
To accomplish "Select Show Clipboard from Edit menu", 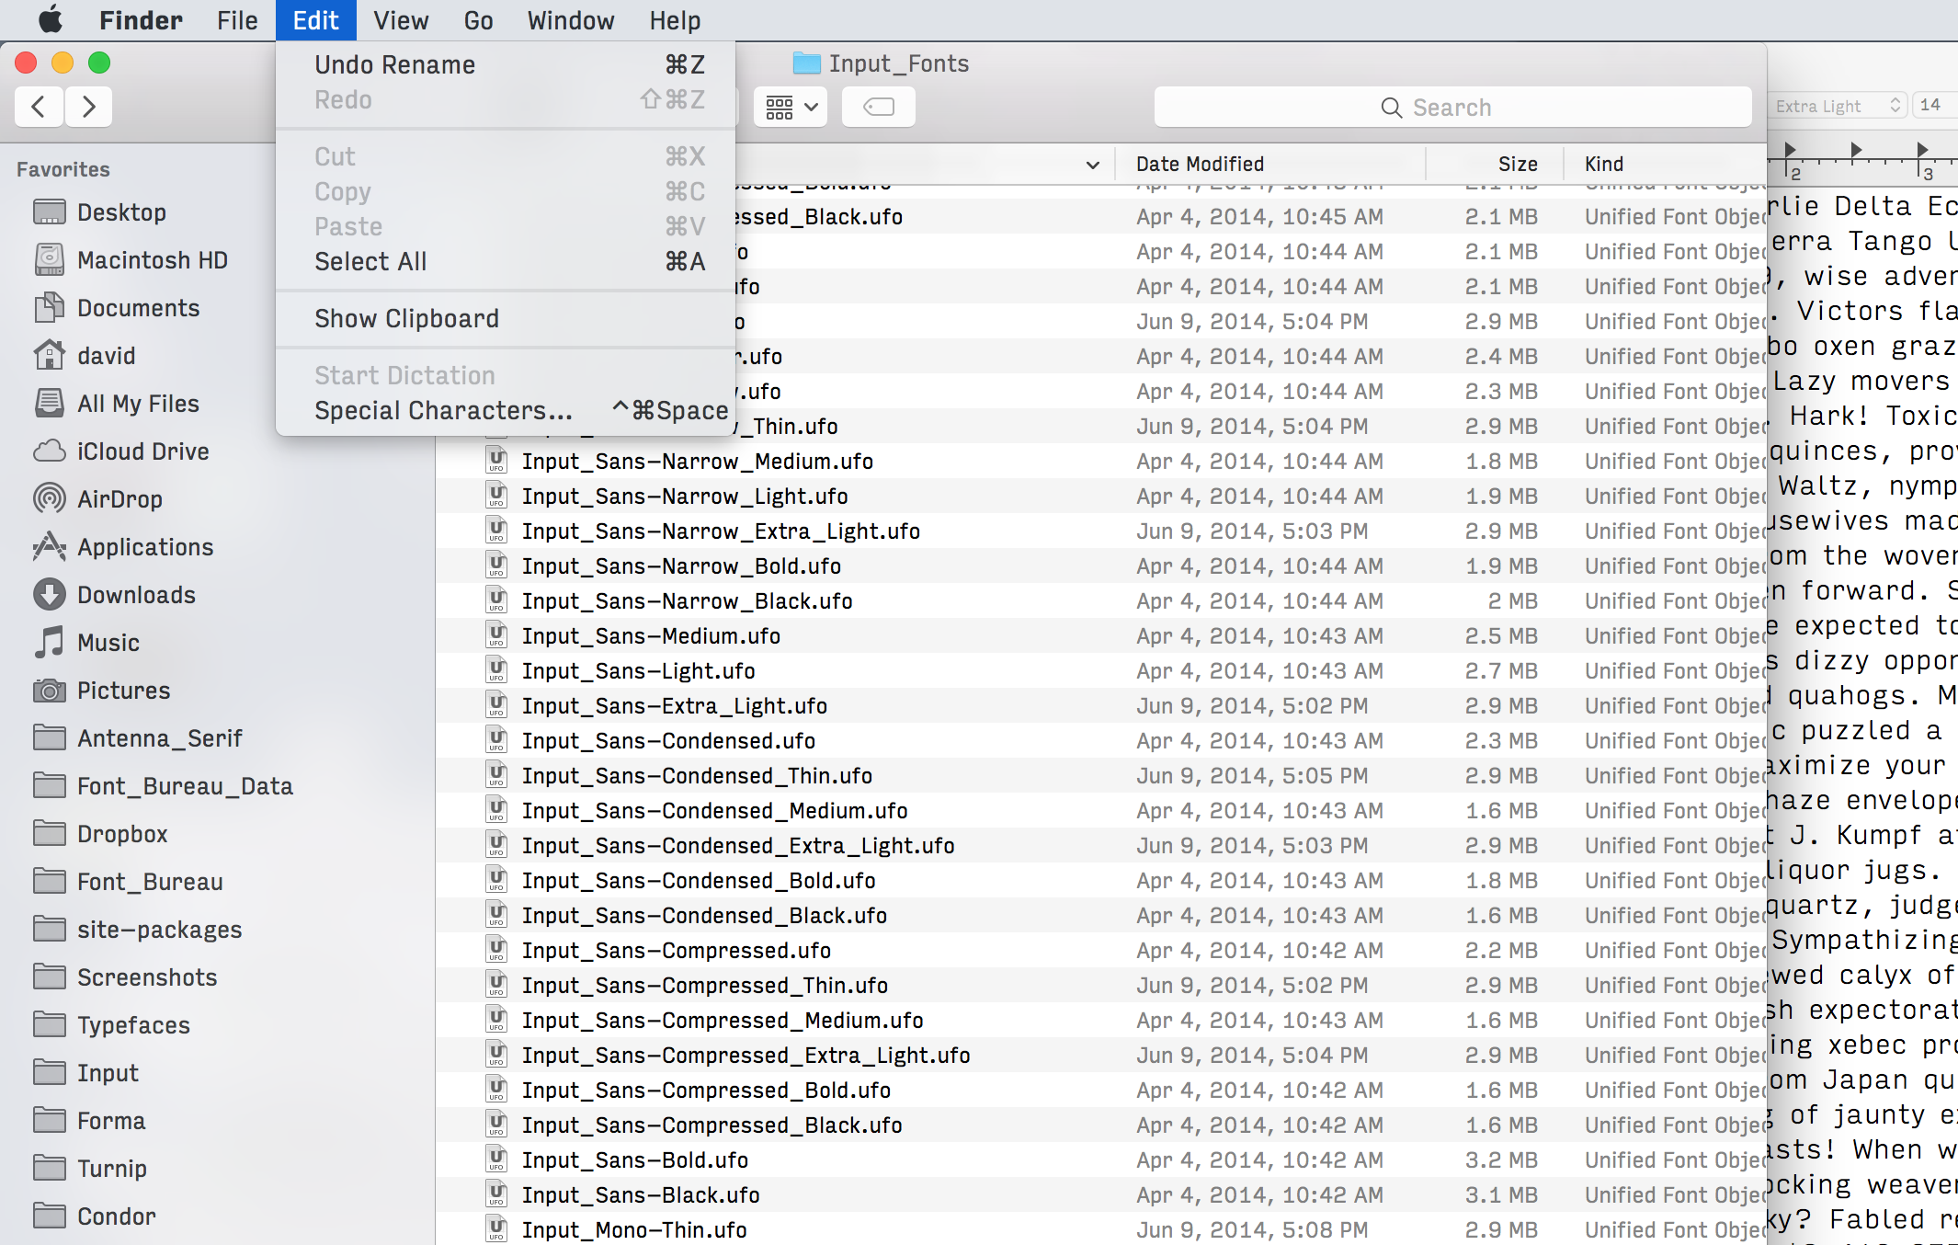I will pyautogui.click(x=405, y=318).
